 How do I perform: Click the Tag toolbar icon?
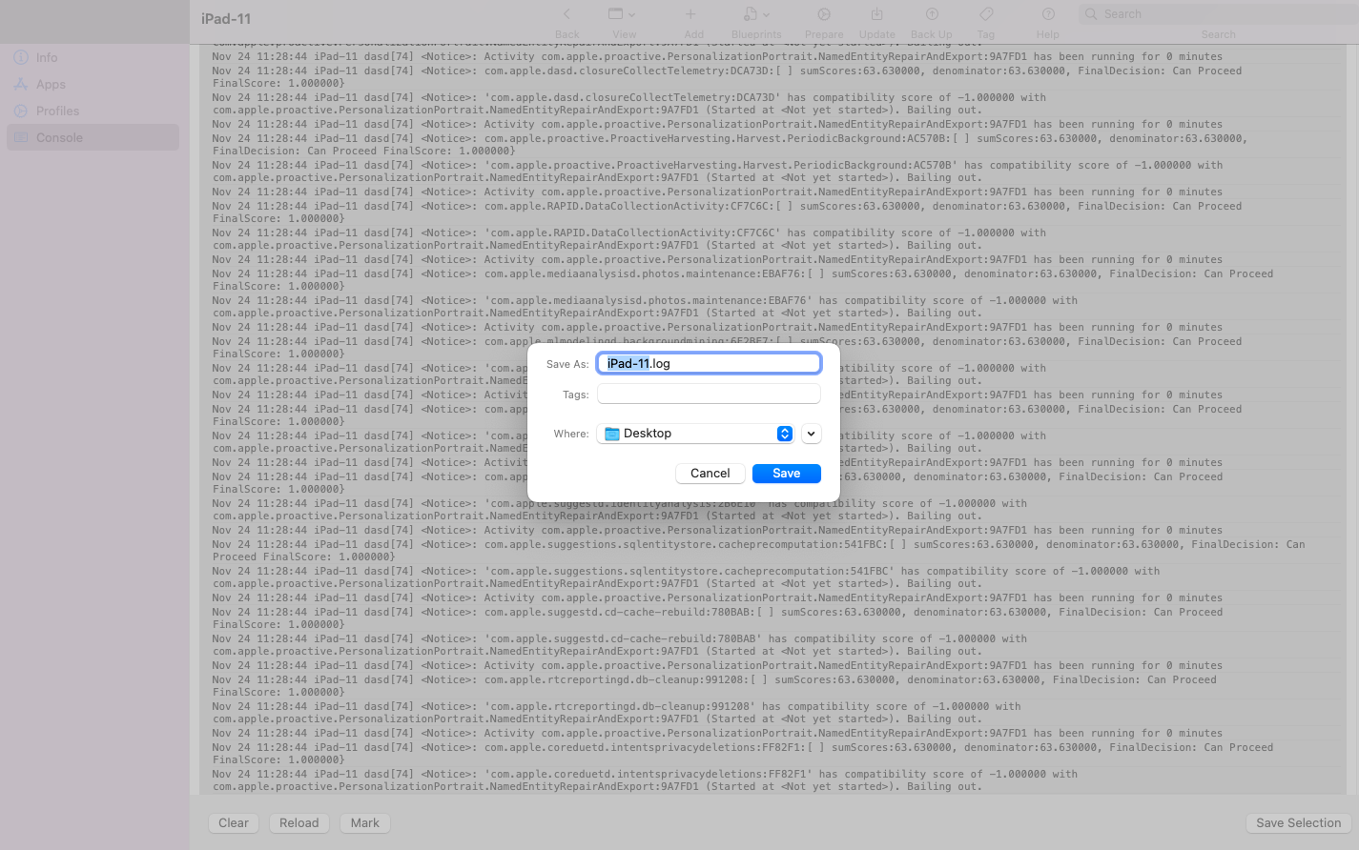(986, 14)
